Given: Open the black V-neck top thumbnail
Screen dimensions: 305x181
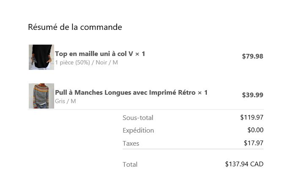Looking at the screenshot, I should coord(41,57).
